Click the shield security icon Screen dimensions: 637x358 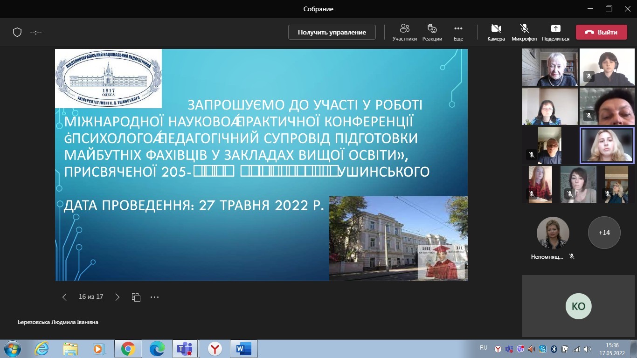click(x=17, y=32)
